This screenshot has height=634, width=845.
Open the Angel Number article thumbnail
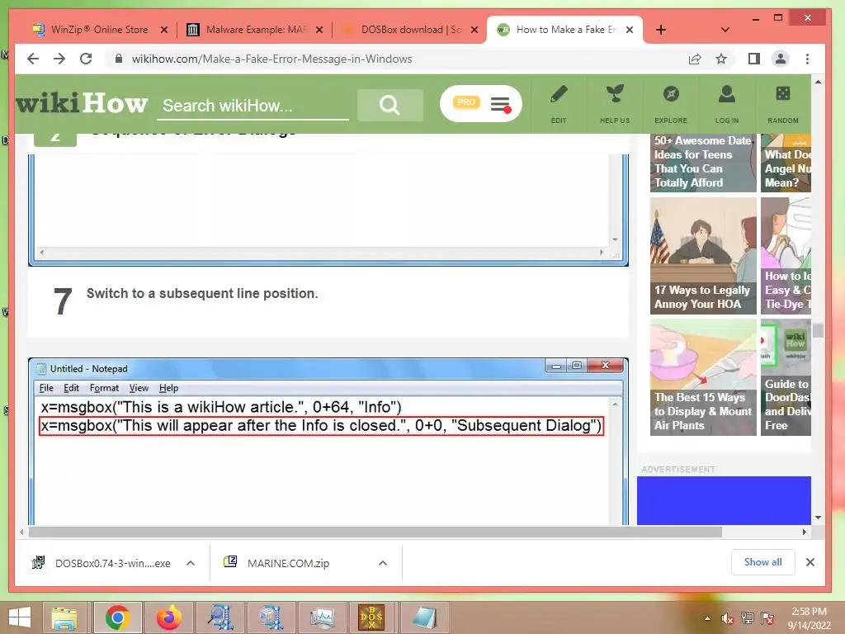(786, 162)
